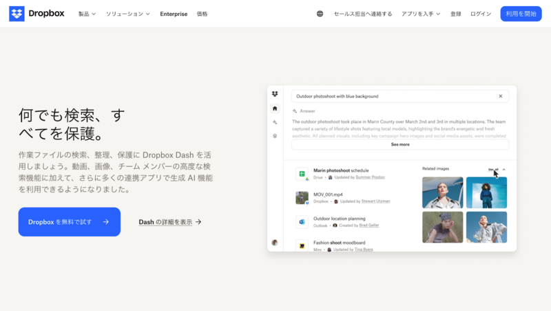Open the 価格 pricing page

(202, 14)
